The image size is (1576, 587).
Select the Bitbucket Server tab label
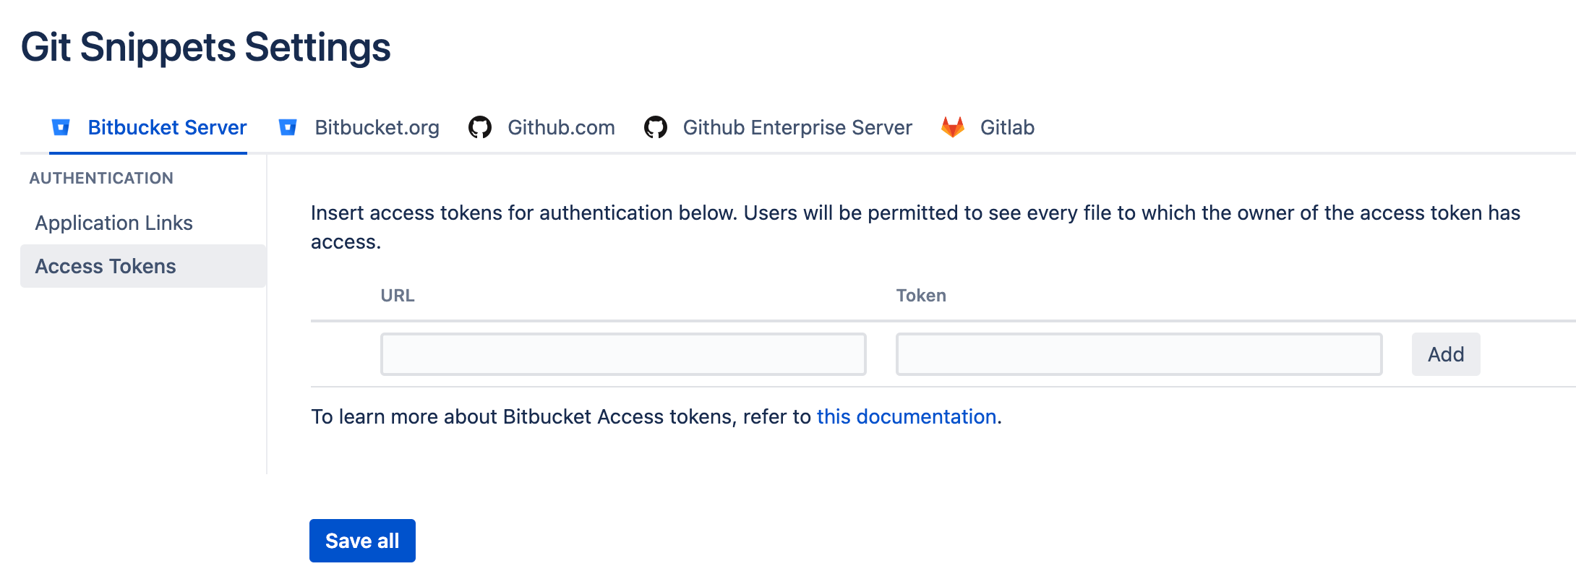tap(167, 127)
